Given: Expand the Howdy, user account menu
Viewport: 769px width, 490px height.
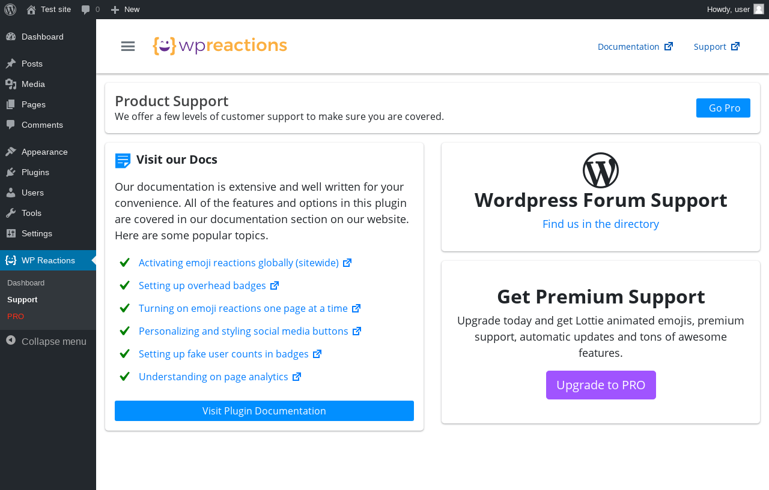Looking at the screenshot, I should pyautogui.click(x=735, y=10).
